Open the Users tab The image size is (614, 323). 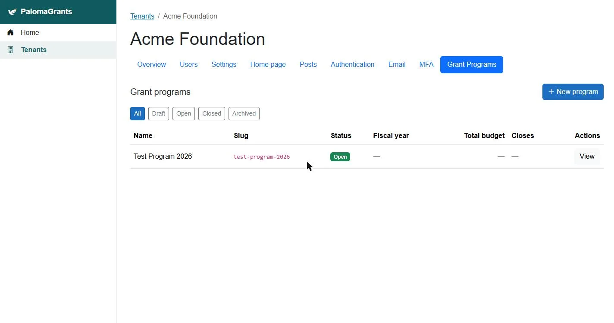[188, 65]
